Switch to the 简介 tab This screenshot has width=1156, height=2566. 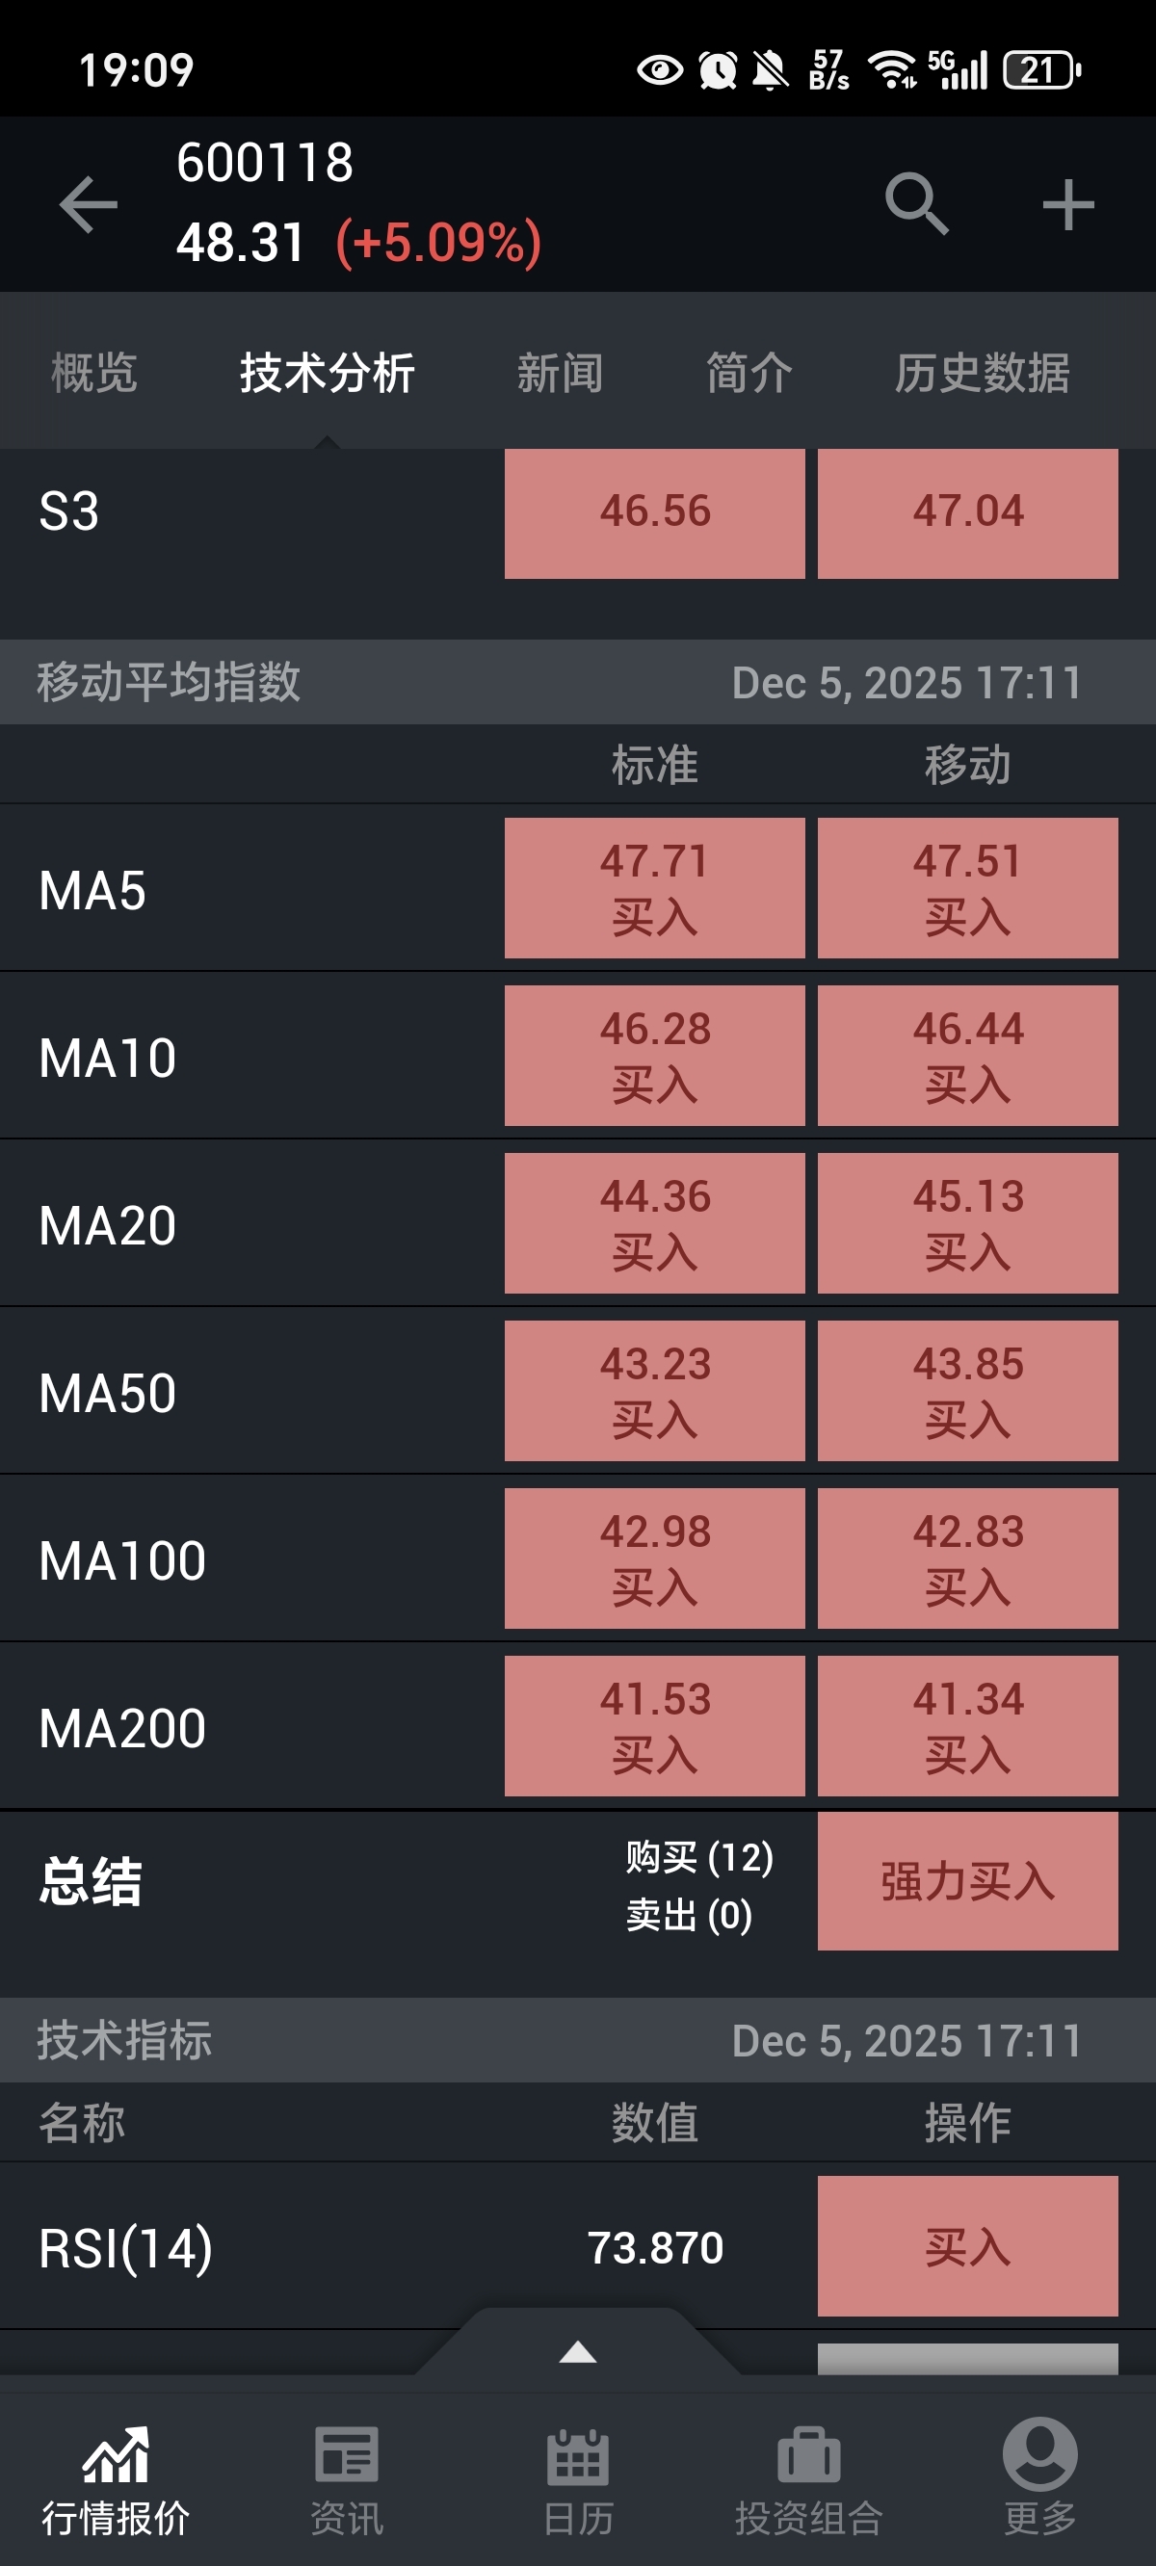pos(749,374)
